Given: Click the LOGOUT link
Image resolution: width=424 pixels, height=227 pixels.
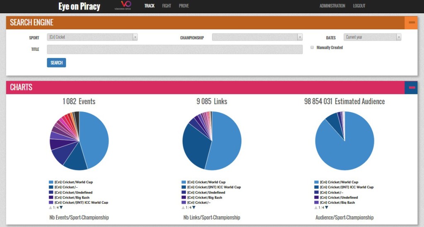Looking at the screenshot, I should pyautogui.click(x=359, y=6).
